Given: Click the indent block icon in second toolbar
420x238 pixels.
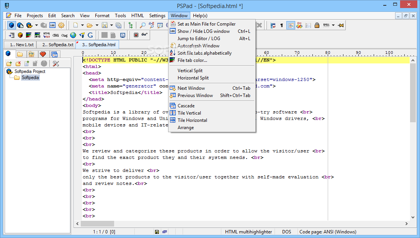Looking at the screenshot, I should pyautogui.click(x=11, y=35).
